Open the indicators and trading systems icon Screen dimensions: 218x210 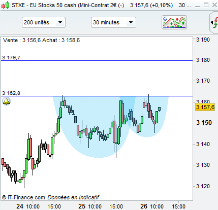[x=174, y=22]
